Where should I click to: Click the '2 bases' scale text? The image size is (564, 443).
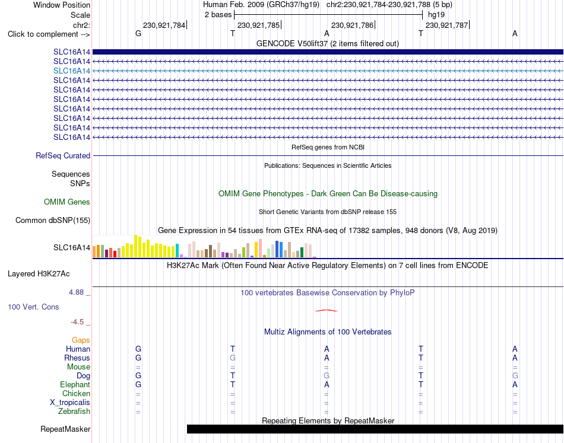pyautogui.click(x=218, y=15)
